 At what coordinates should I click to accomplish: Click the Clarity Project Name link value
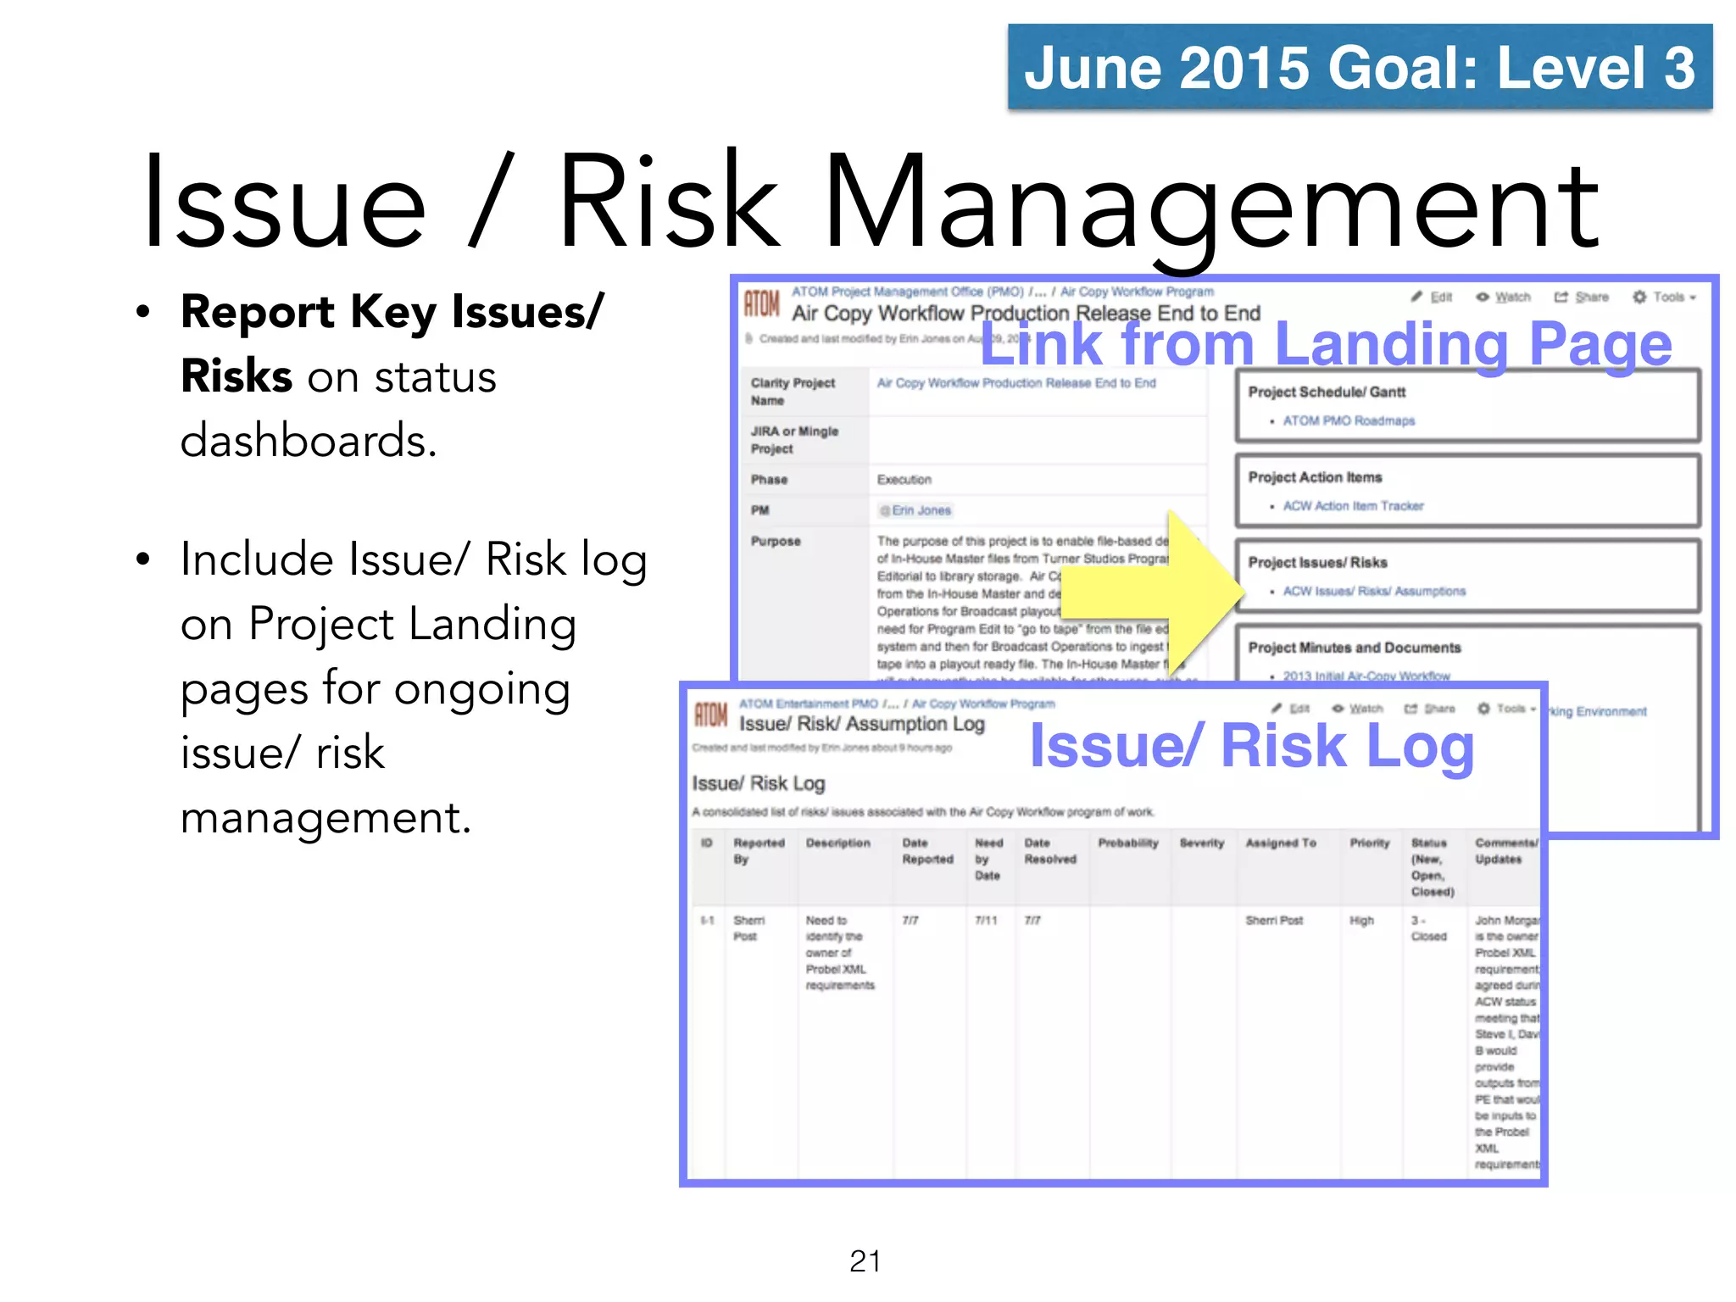click(1016, 383)
